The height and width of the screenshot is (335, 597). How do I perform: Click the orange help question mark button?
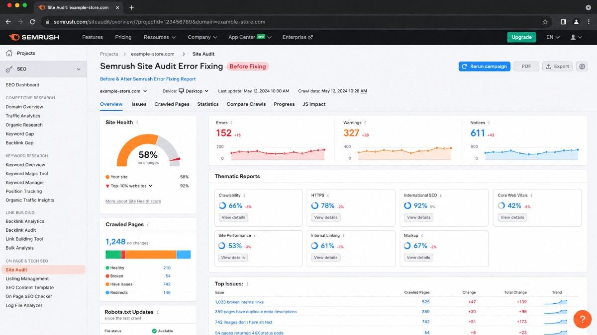[x=582, y=319]
